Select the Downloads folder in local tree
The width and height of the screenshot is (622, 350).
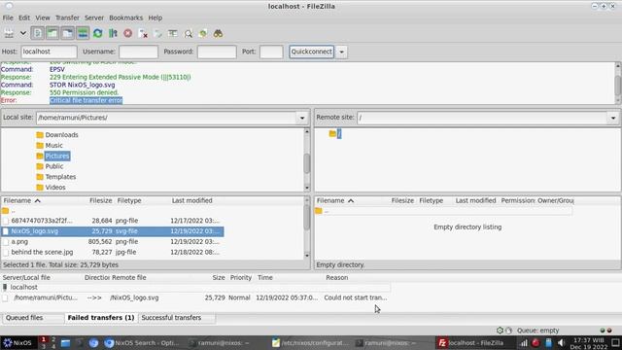61,135
